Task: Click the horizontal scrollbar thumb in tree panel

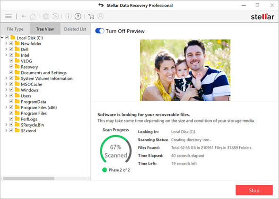Action: [x=29, y=178]
